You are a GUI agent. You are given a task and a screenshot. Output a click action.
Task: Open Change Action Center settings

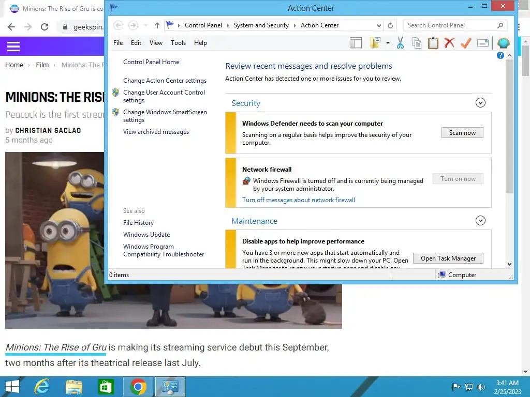click(165, 80)
